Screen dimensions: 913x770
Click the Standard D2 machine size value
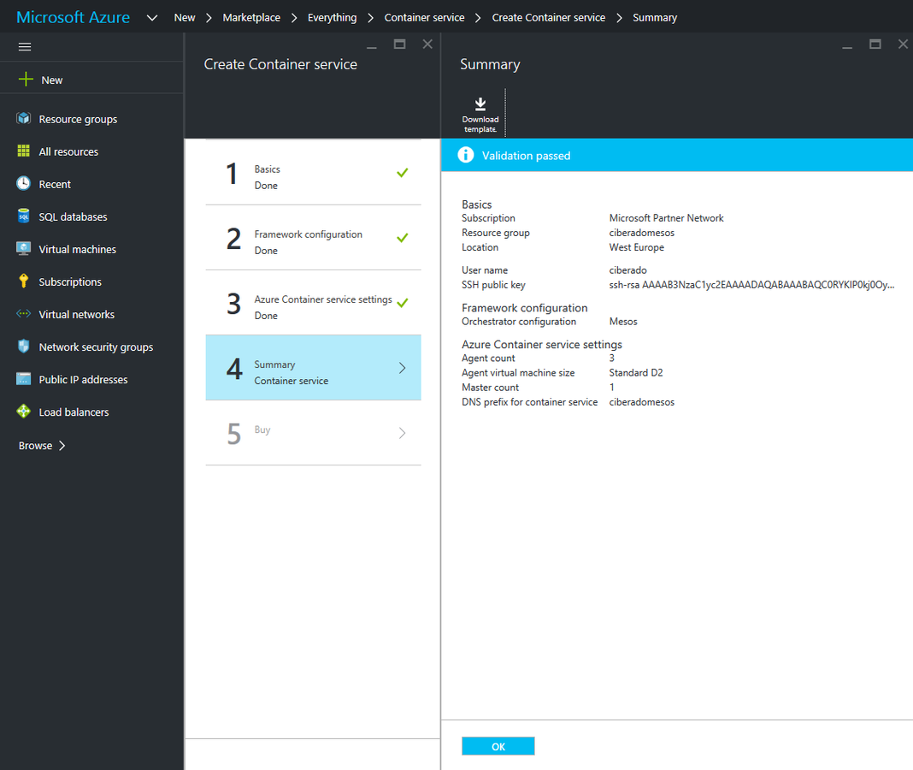(x=636, y=372)
